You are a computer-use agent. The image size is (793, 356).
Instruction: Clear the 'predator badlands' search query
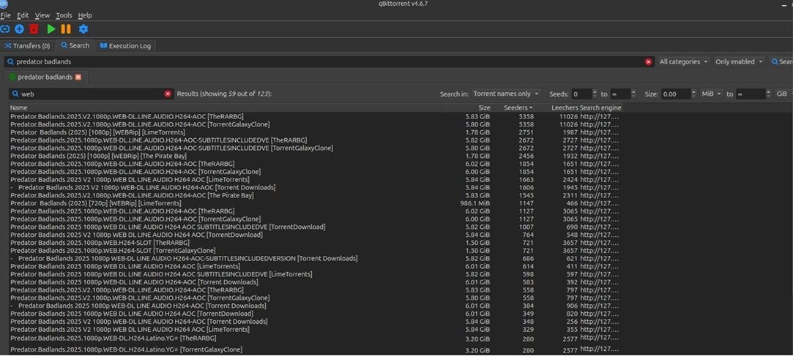(648, 62)
